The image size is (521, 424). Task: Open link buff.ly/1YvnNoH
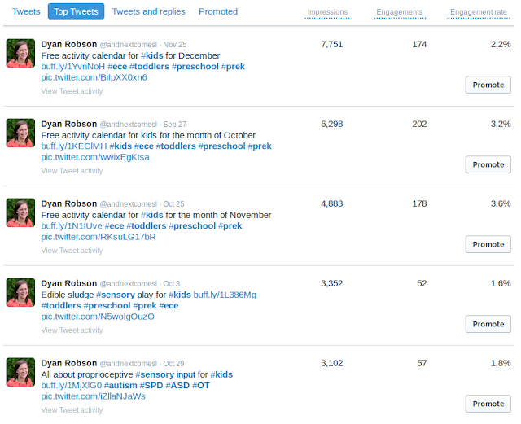pyautogui.click(x=73, y=67)
